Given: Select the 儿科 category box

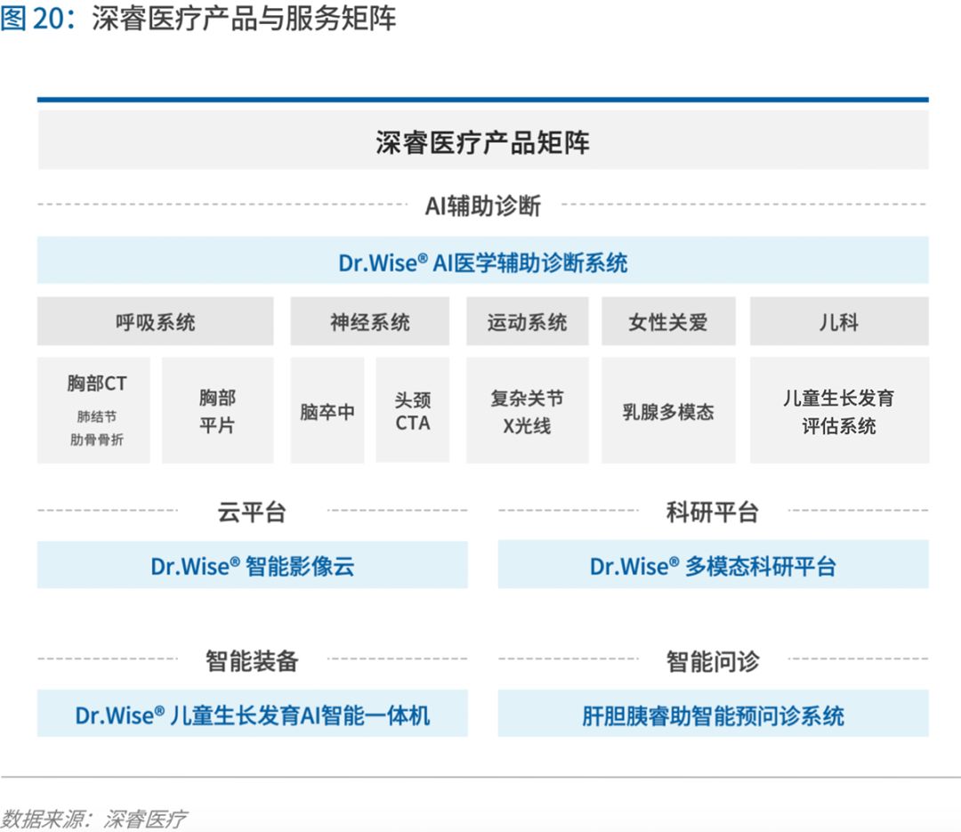Looking at the screenshot, I should point(839,321).
